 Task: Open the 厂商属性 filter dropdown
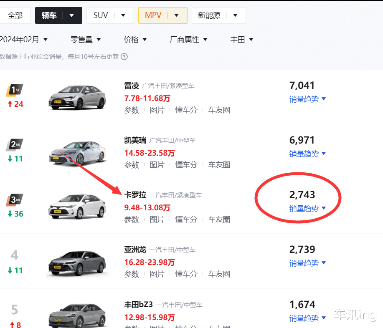click(188, 39)
